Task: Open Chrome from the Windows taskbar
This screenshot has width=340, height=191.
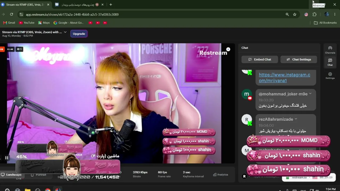Action: [48, 190]
